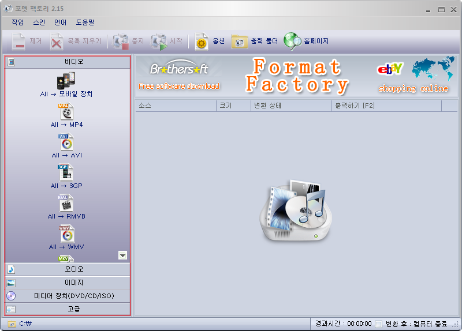Click the picture icon beside 이미지
The image size is (462, 331).
[11, 283]
